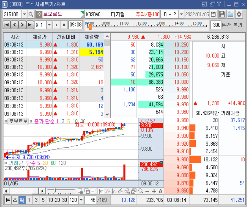This screenshot has width=247, height=207.
Task: Open the gear settings icon
Action: pos(239,14)
